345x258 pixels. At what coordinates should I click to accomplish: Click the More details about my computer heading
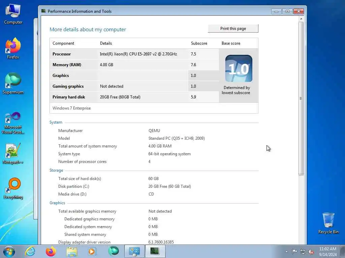point(88,30)
